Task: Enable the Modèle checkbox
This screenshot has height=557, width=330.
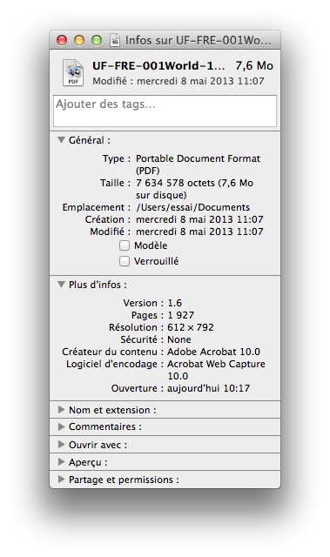Action: pyautogui.click(x=124, y=245)
